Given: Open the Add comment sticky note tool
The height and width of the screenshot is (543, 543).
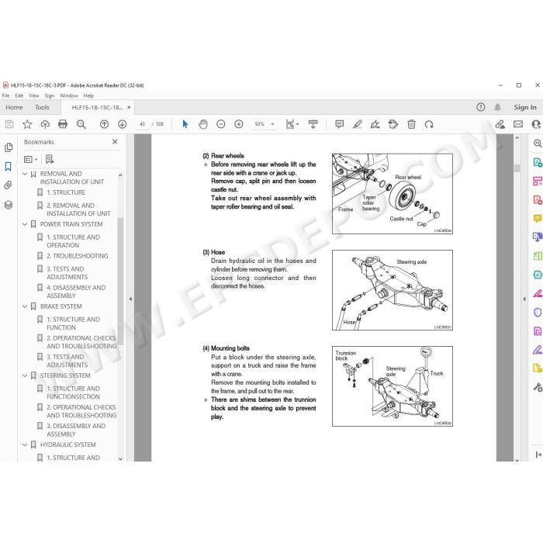Looking at the screenshot, I should coord(340,124).
